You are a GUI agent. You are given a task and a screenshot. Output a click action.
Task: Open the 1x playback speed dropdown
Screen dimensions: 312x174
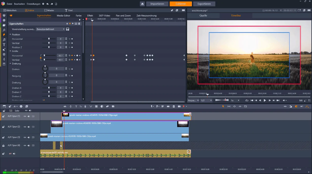coord(235,100)
